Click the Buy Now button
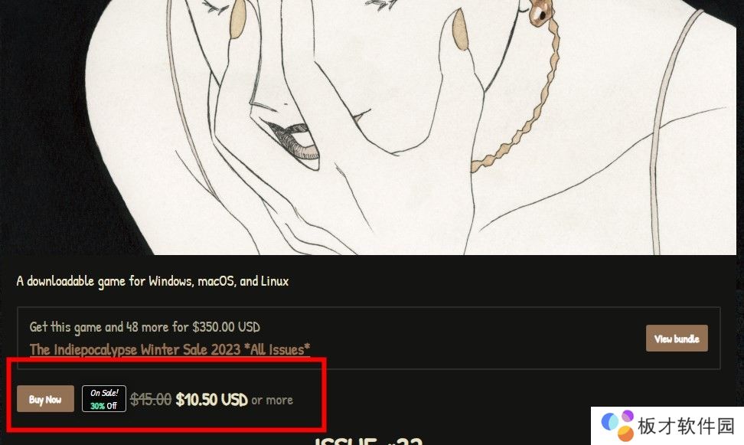 (x=46, y=399)
